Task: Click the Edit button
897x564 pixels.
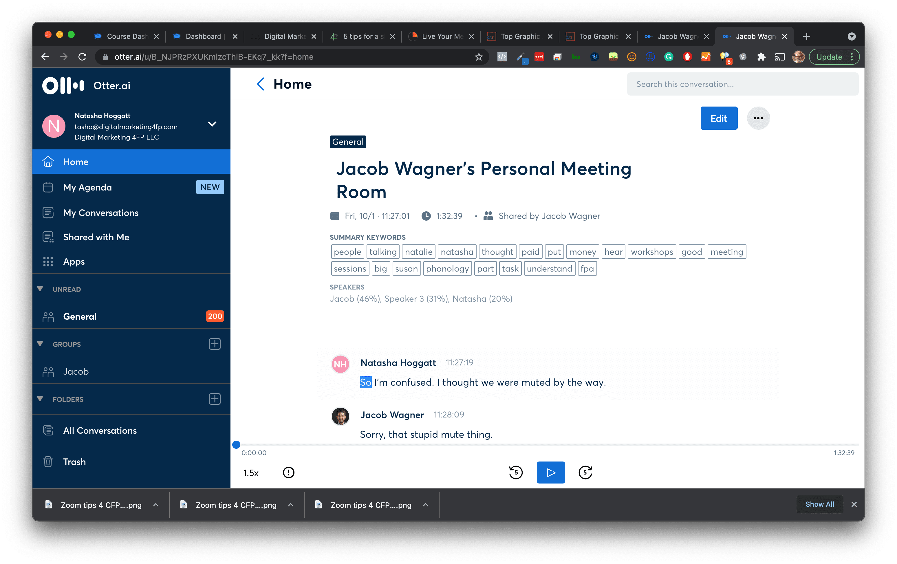Action: click(x=719, y=118)
